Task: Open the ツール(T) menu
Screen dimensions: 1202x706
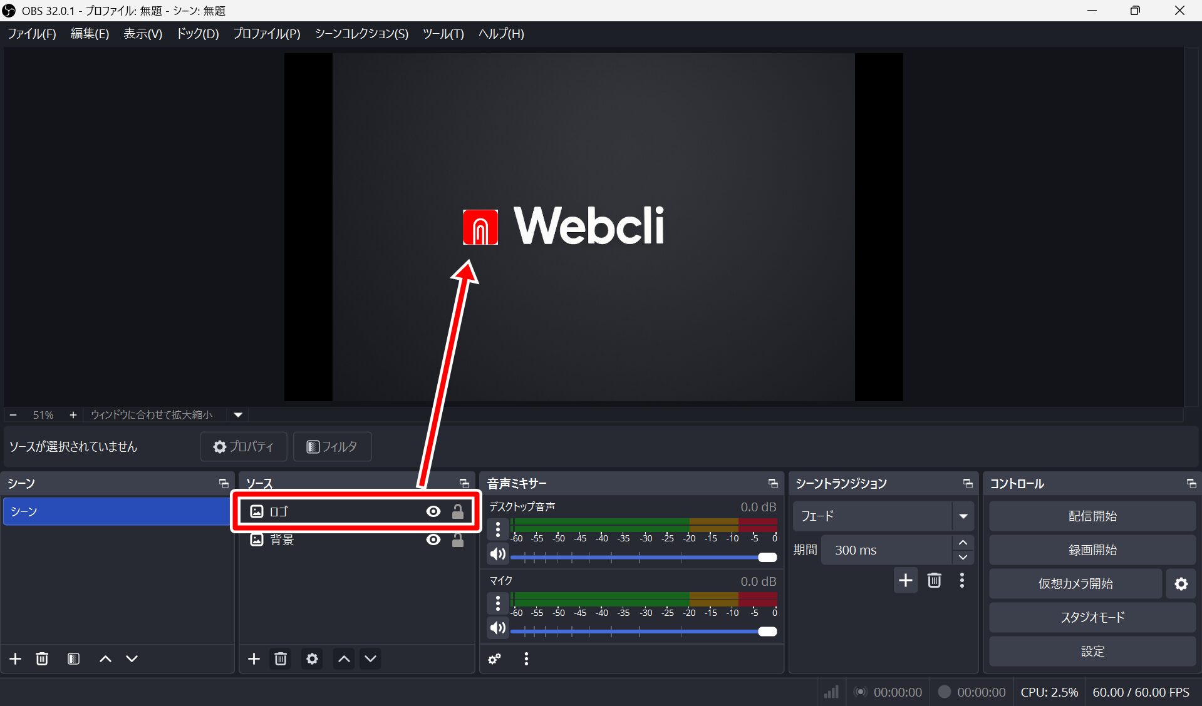Action: click(x=443, y=34)
